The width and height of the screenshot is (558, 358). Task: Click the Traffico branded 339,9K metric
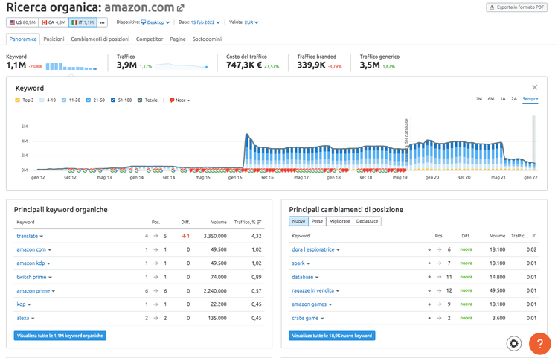coord(319,62)
